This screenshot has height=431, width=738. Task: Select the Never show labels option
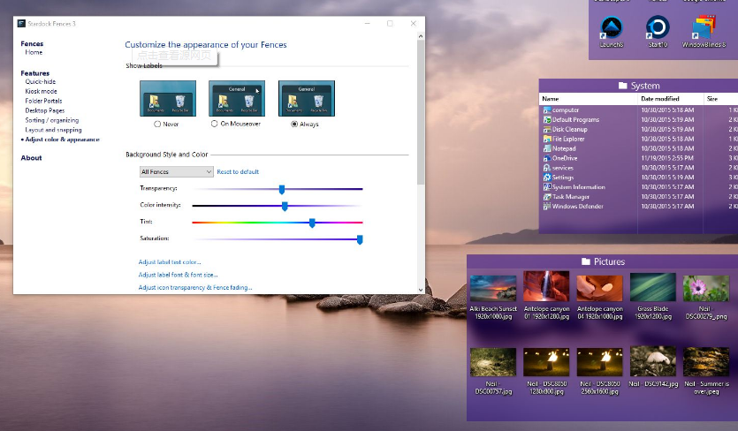click(157, 125)
